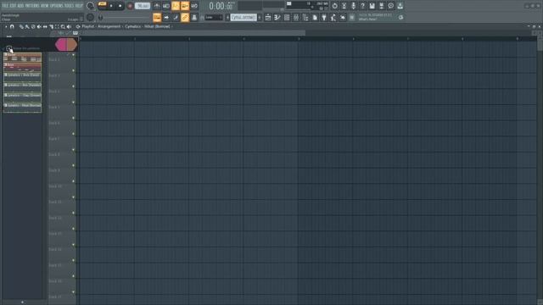This screenshot has height=305, width=543.
Task: Open the help question mark icon
Action: [362, 6]
